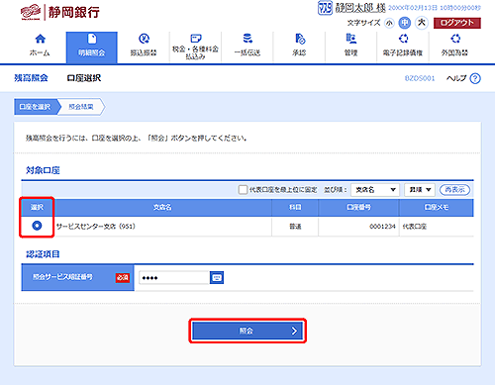The height and width of the screenshot is (385, 495).
Task: Click the 口座を選択 step
Action: coord(36,107)
